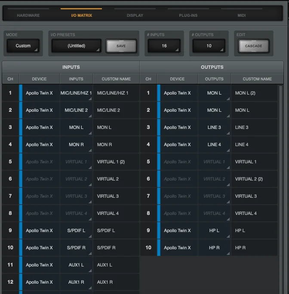Open output channel 4 LINE 4 dropdown
Viewport: 289px width, 294px height.
(214, 144)
